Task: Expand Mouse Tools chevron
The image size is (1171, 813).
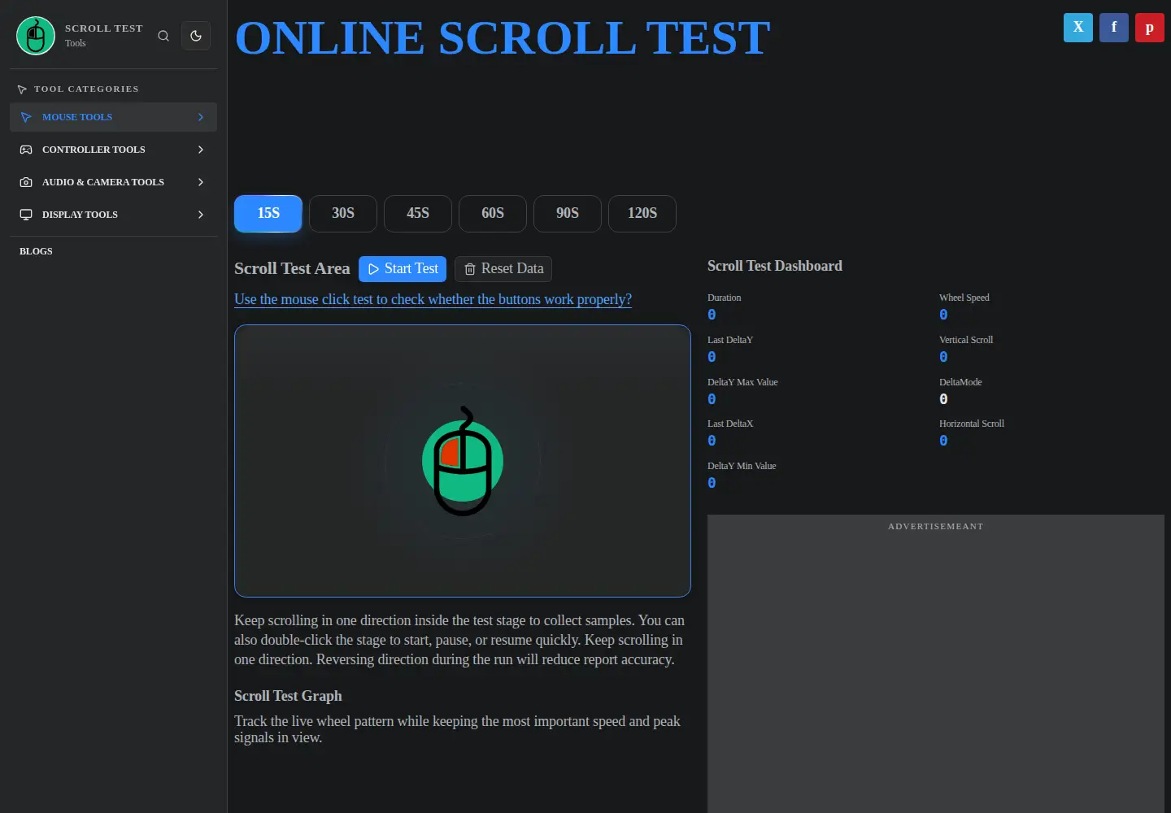Action: tap(201, 117)
